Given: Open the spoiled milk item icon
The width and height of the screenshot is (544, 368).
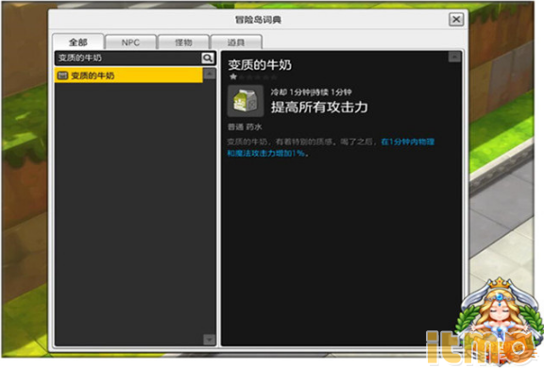Looking at the screenshot, I should click(x=246, y=101).
